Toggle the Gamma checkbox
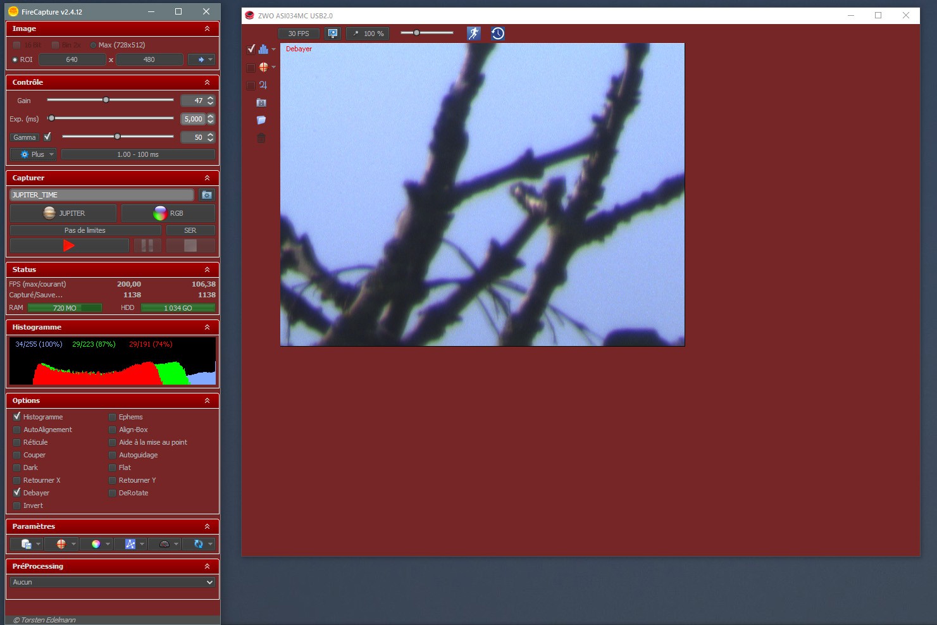The height and width of the screenshot is (625, 937). tap(47, 137)
